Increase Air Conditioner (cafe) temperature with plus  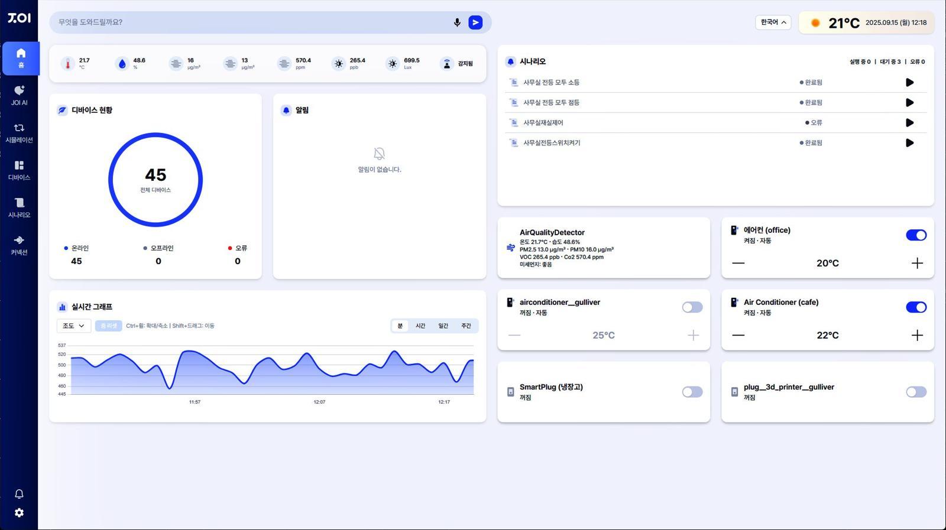(917, 336)
